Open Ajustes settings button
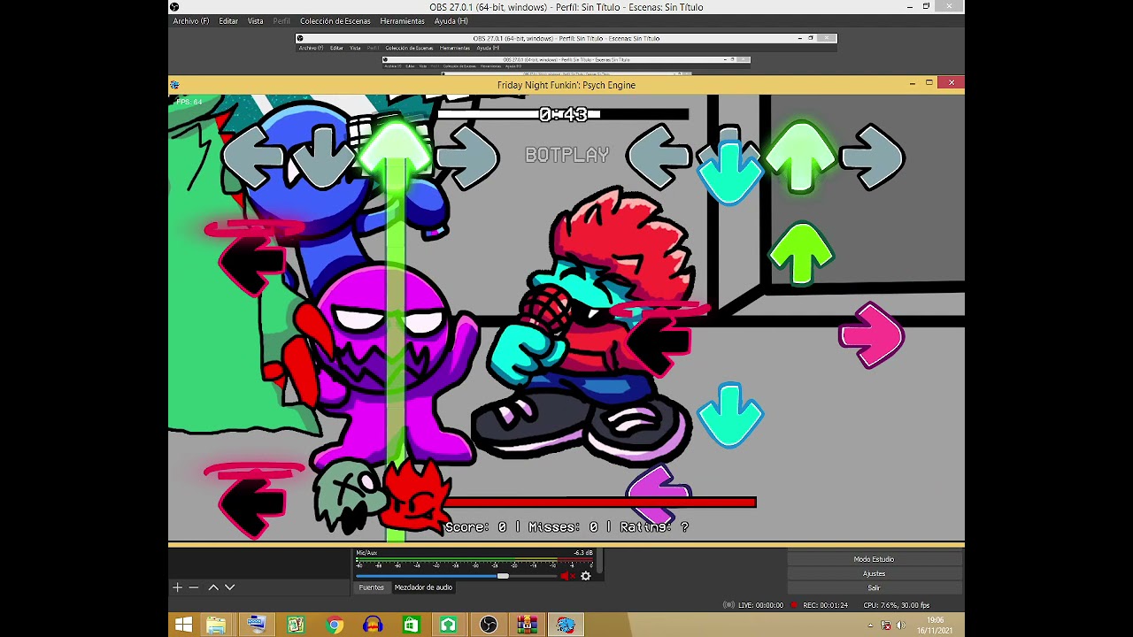 tap(874, 573)
